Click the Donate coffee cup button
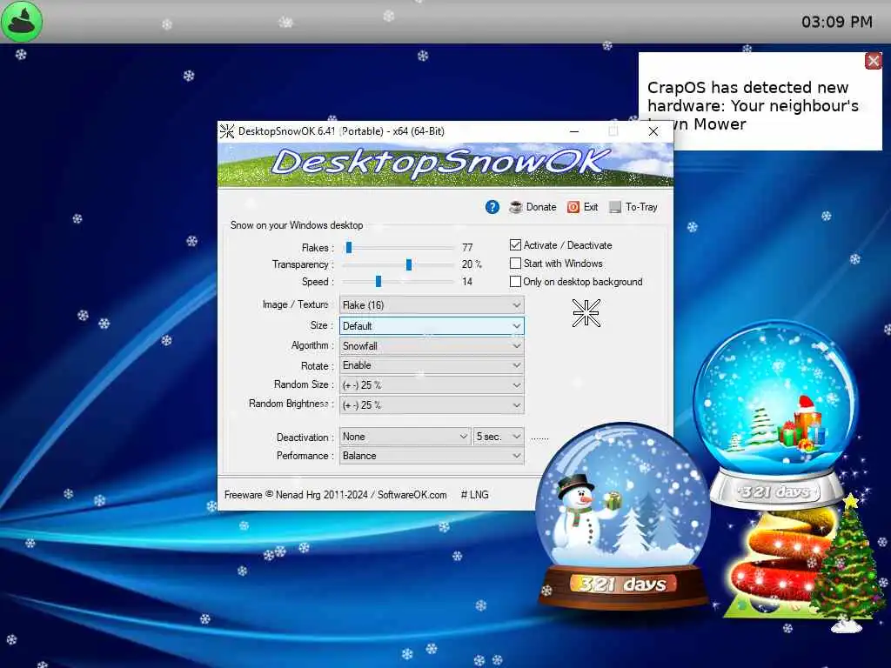 point(533,207)
